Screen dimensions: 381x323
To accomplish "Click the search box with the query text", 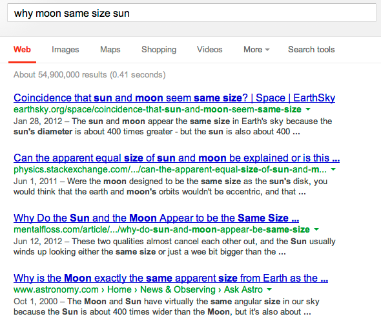I will pyautogui.click(x=192, y=13).
